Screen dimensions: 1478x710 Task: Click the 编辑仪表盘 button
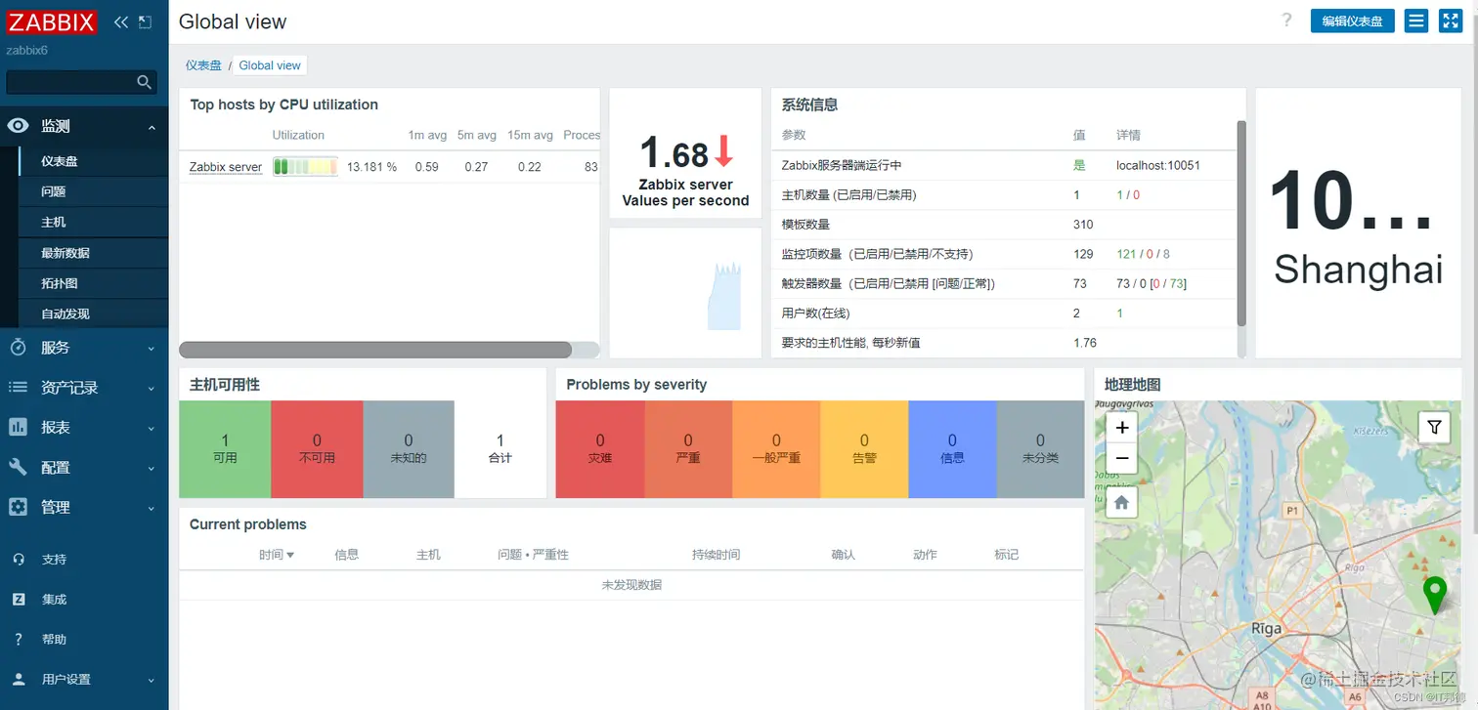pyautogui.click(x=1353, y=21)
